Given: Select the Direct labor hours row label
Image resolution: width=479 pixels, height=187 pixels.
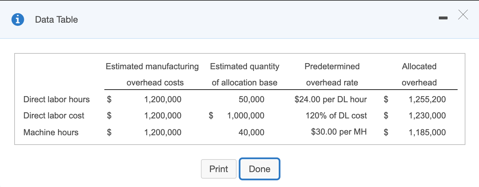Looking at the screenshot, I should point(56,100).
